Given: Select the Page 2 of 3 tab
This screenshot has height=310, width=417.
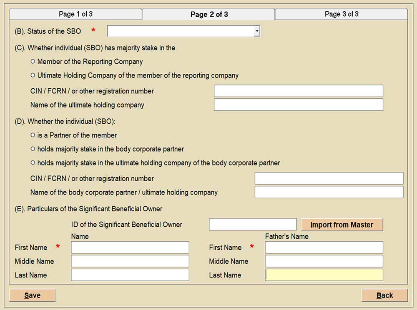Looking at the screenshot, I should [x=208, y=14].
